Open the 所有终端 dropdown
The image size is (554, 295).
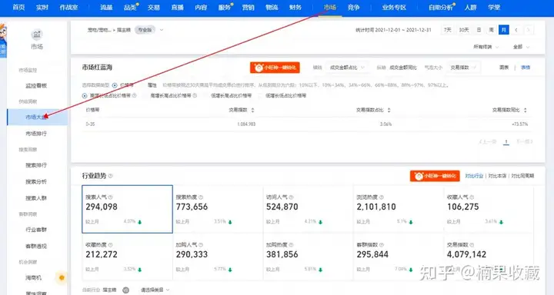coord(486,47)
